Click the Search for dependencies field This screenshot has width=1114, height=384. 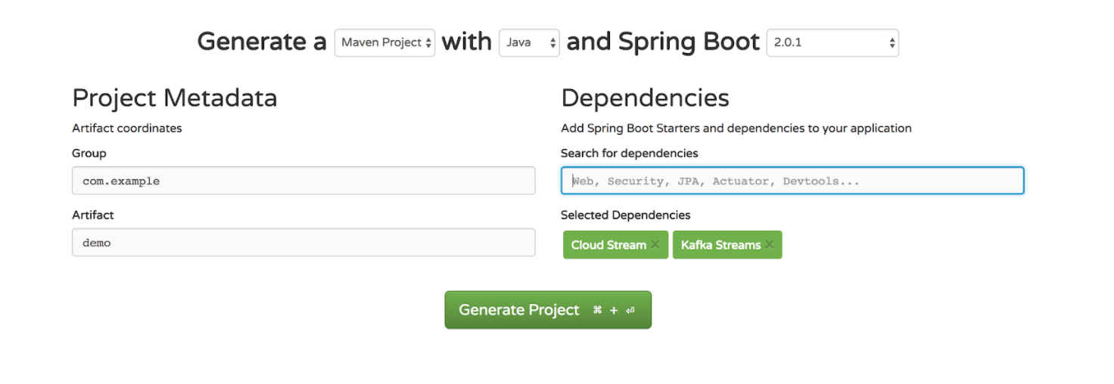(x=792, y=181)
